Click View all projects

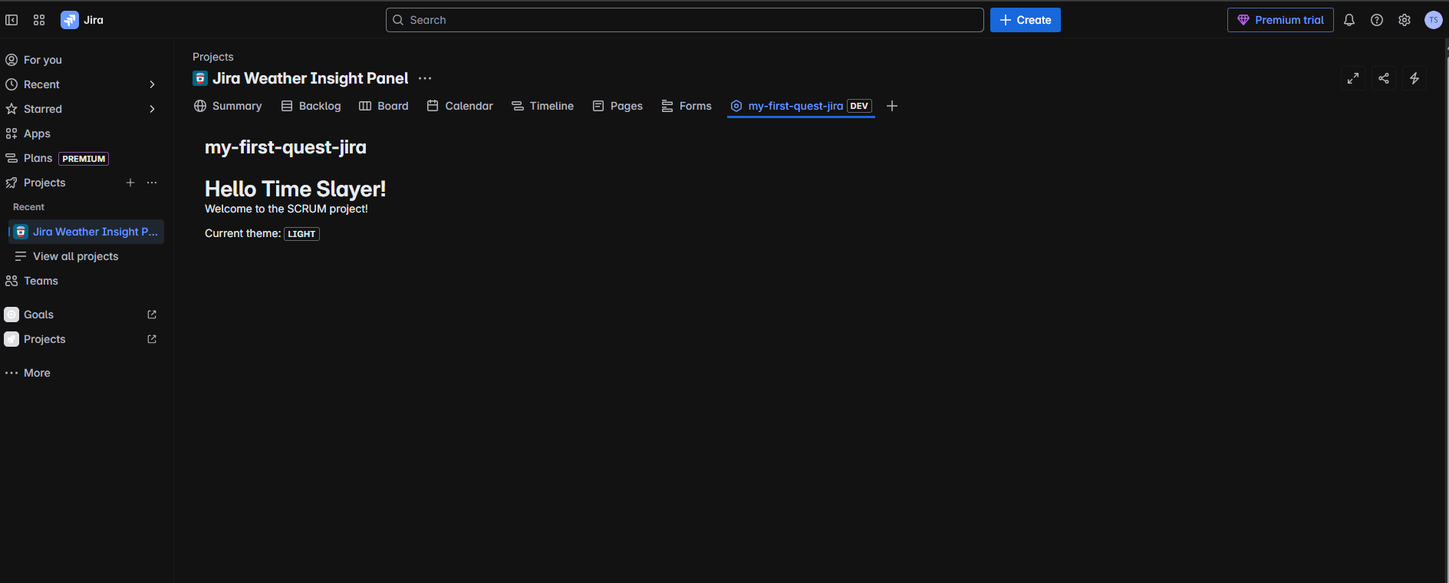87,256
